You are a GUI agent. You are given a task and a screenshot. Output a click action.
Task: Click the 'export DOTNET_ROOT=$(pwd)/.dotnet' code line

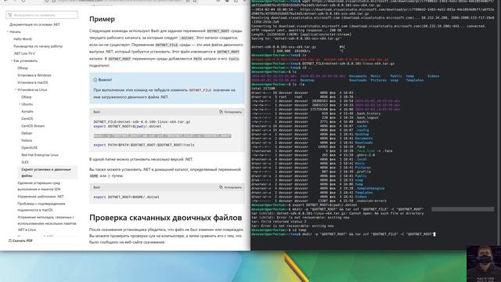click(x=128, y=126)
